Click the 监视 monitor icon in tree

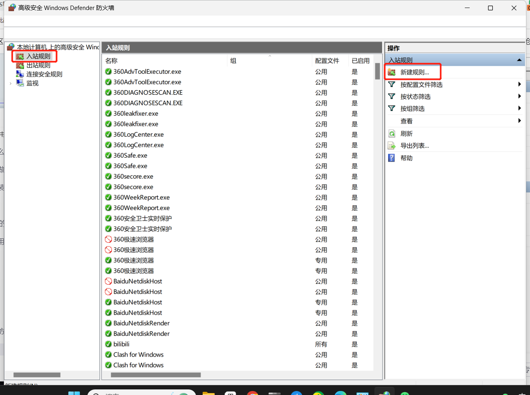[20, 83]
